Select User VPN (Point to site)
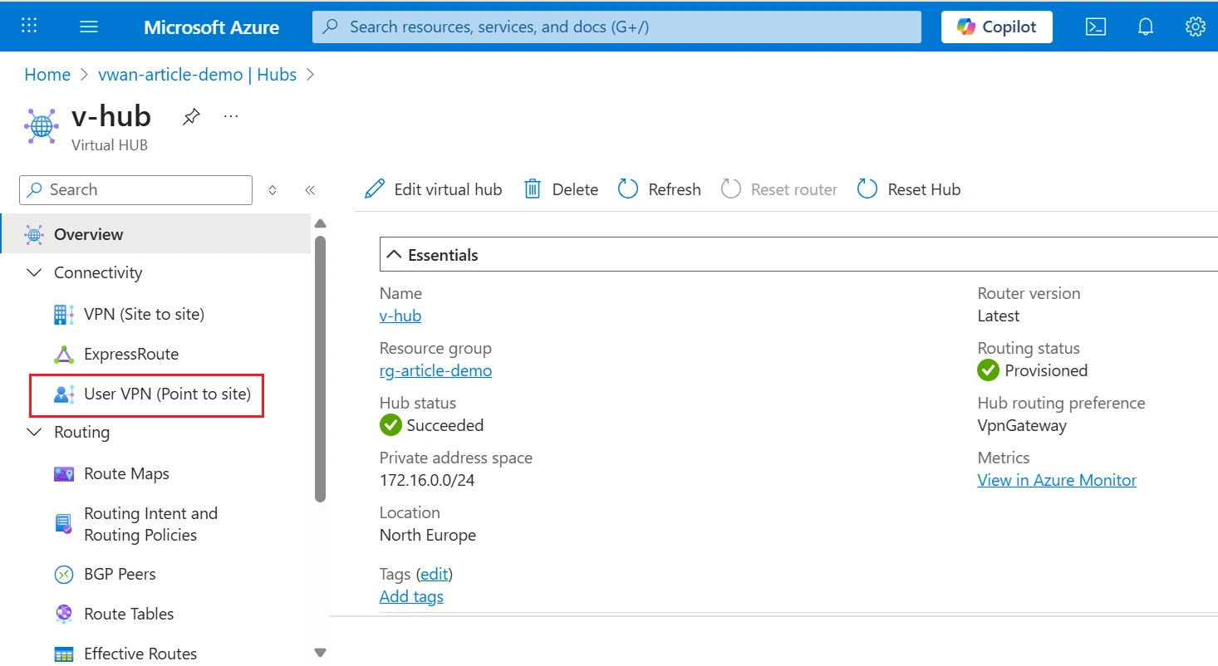The image size is (1218, 666). (x=167, y=394)
